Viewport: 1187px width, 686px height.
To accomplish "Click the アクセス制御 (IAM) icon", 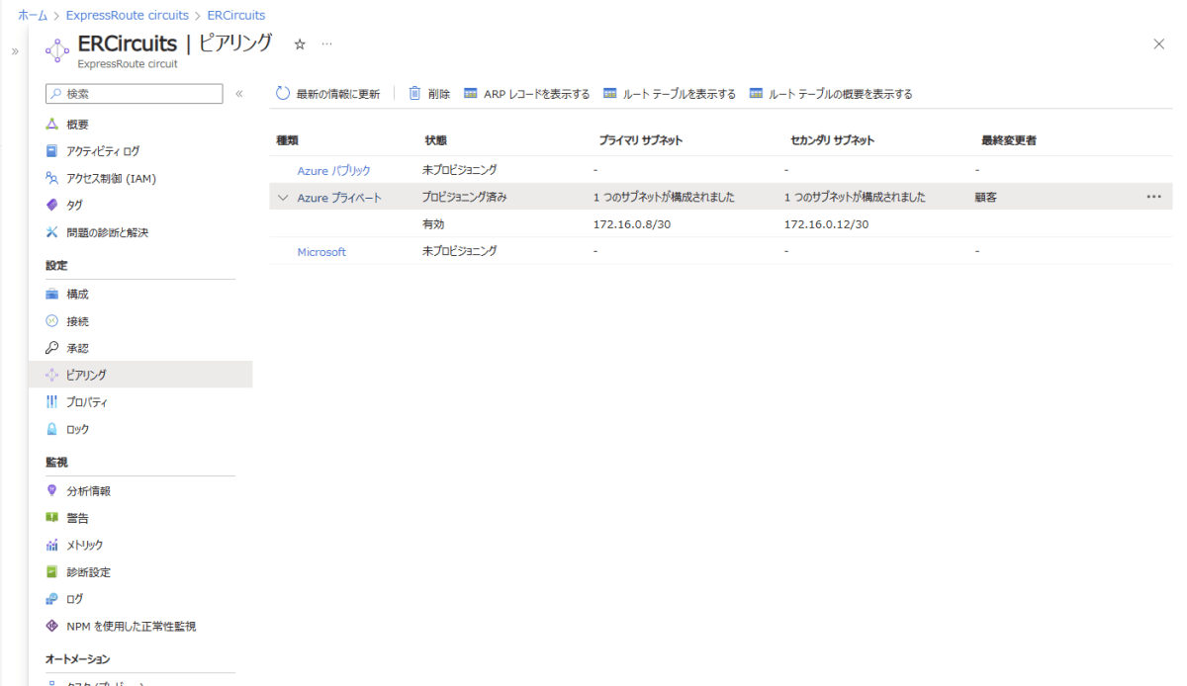I will 52,179.
